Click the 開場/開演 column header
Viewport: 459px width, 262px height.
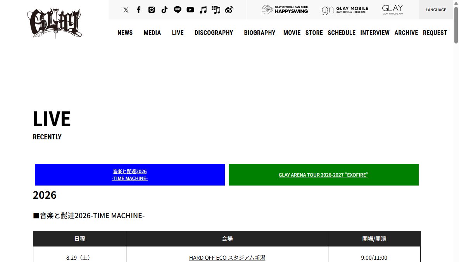coord(374,239)
